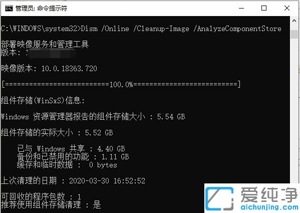Click the 100.0% progress bar line
The width and height of the screenshot is (300, 213).
(121, 84)
